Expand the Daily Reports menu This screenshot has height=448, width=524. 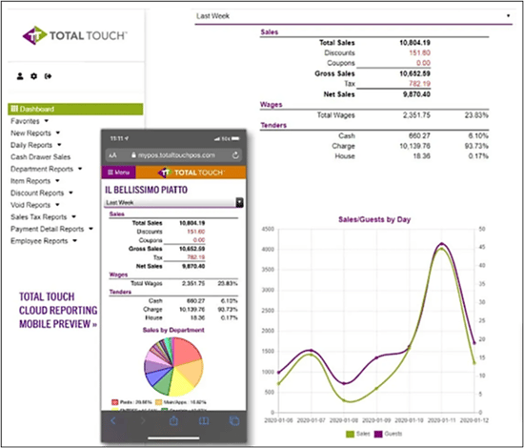point(36,145)
